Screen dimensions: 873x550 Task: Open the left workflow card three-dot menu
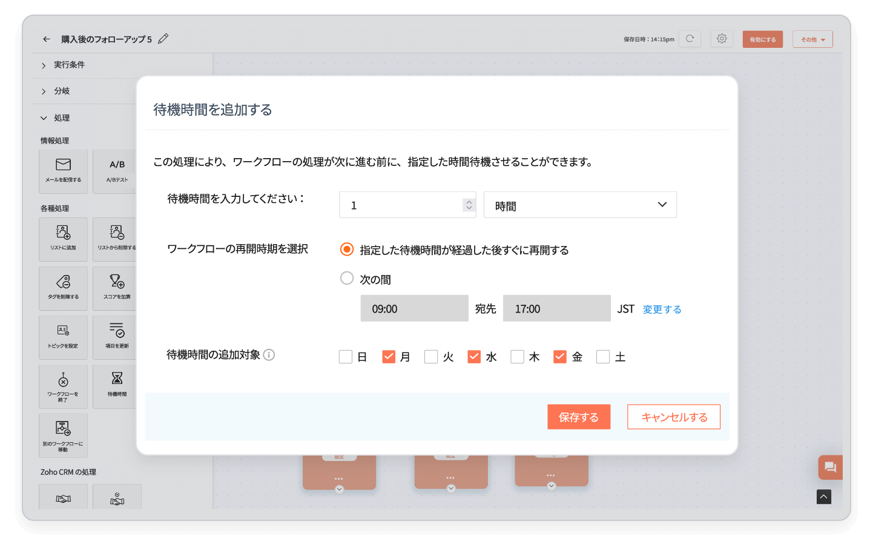coord(339,479)
